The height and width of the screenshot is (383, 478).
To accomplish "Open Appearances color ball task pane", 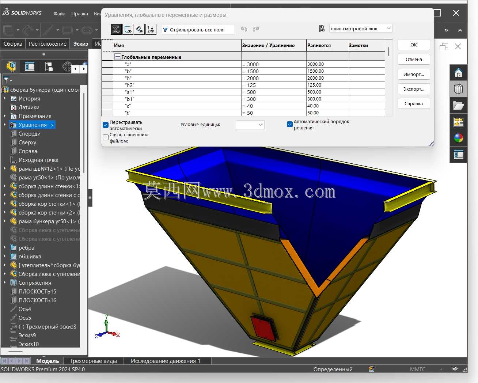I will point(458,138).
